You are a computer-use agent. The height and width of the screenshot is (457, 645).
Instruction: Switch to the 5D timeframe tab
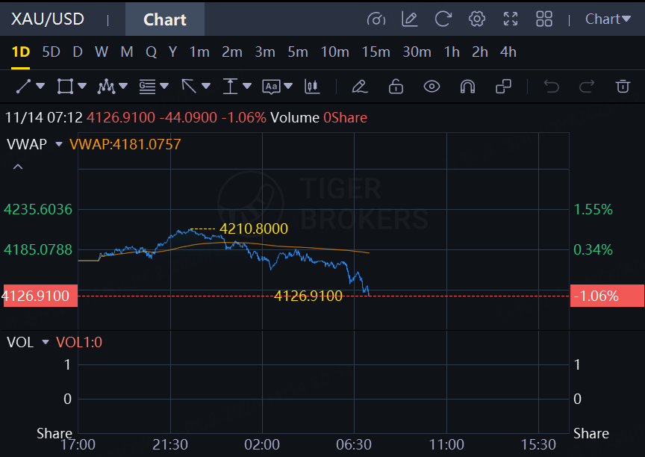click(x=51, y=52)
